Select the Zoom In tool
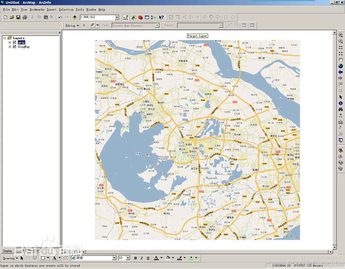The width and height of the screenshot is (345, 269). 341,35
